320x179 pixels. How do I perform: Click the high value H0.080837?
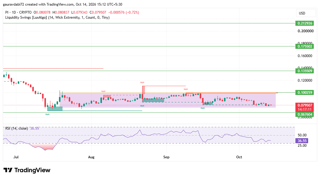point(61,12)
